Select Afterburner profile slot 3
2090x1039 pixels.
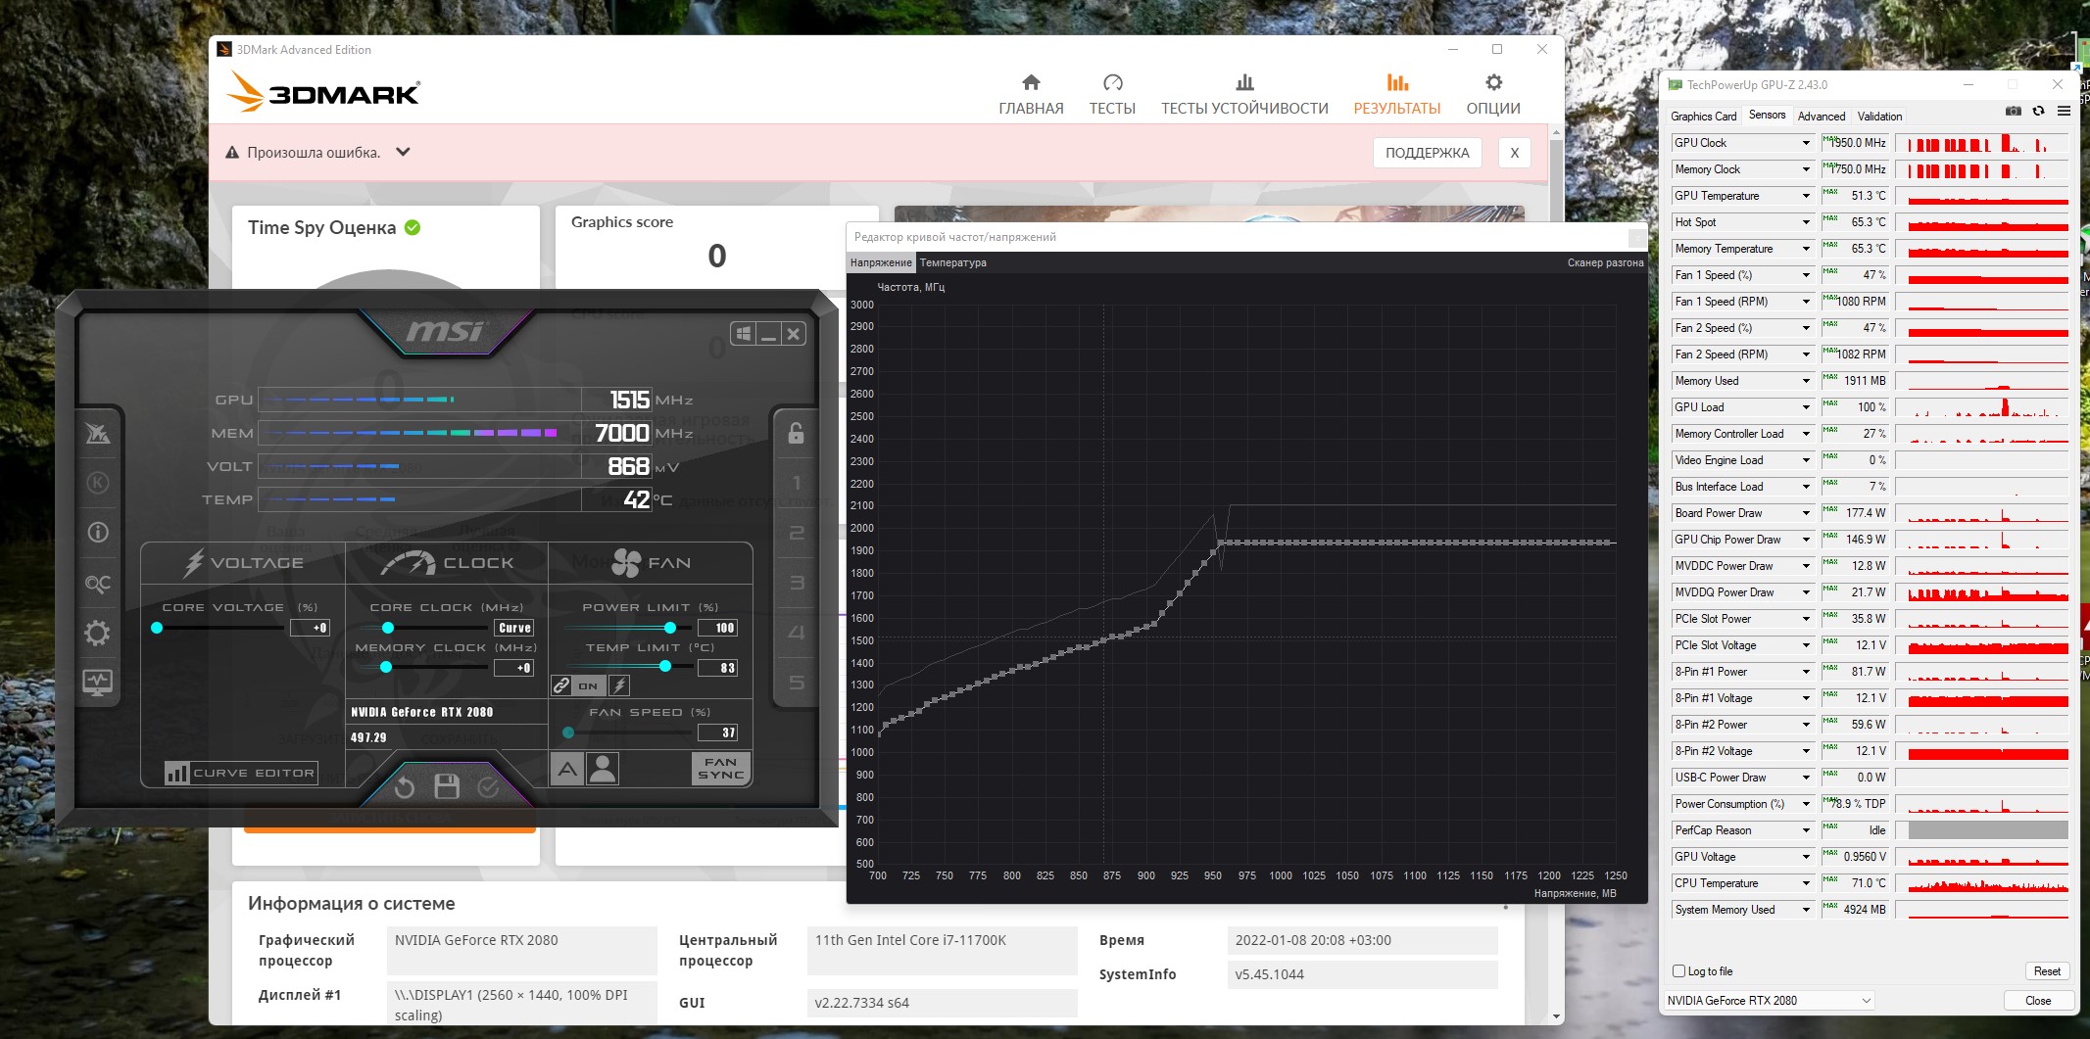point(797,583)
